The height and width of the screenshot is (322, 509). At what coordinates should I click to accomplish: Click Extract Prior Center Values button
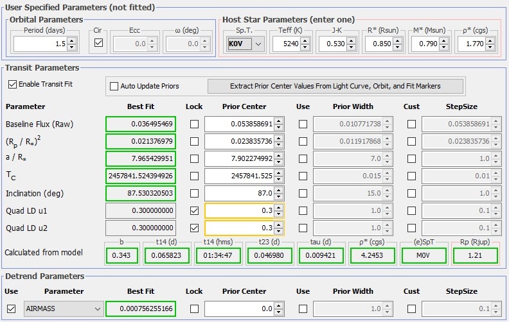tap(336, 86)
